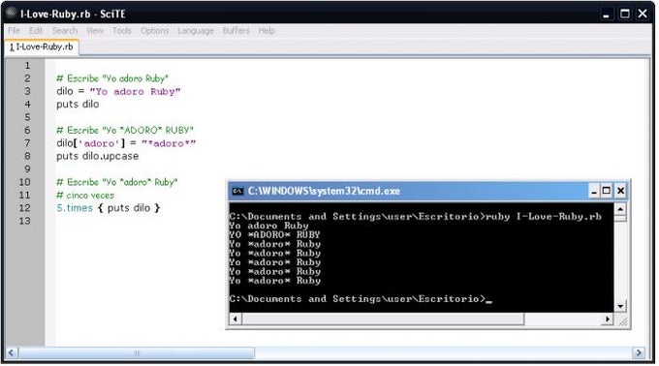The image size is (659, 366).
Task: Click comment '# Escribe "Yo *ADORO* RUBY"'
Action: pos(125,130)
